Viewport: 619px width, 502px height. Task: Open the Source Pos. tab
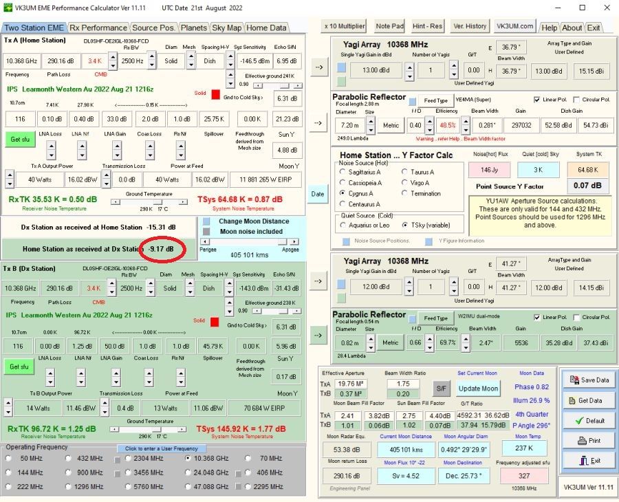coord(153,28)
